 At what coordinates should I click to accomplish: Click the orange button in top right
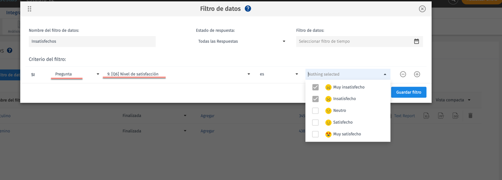tap(481, 2)
